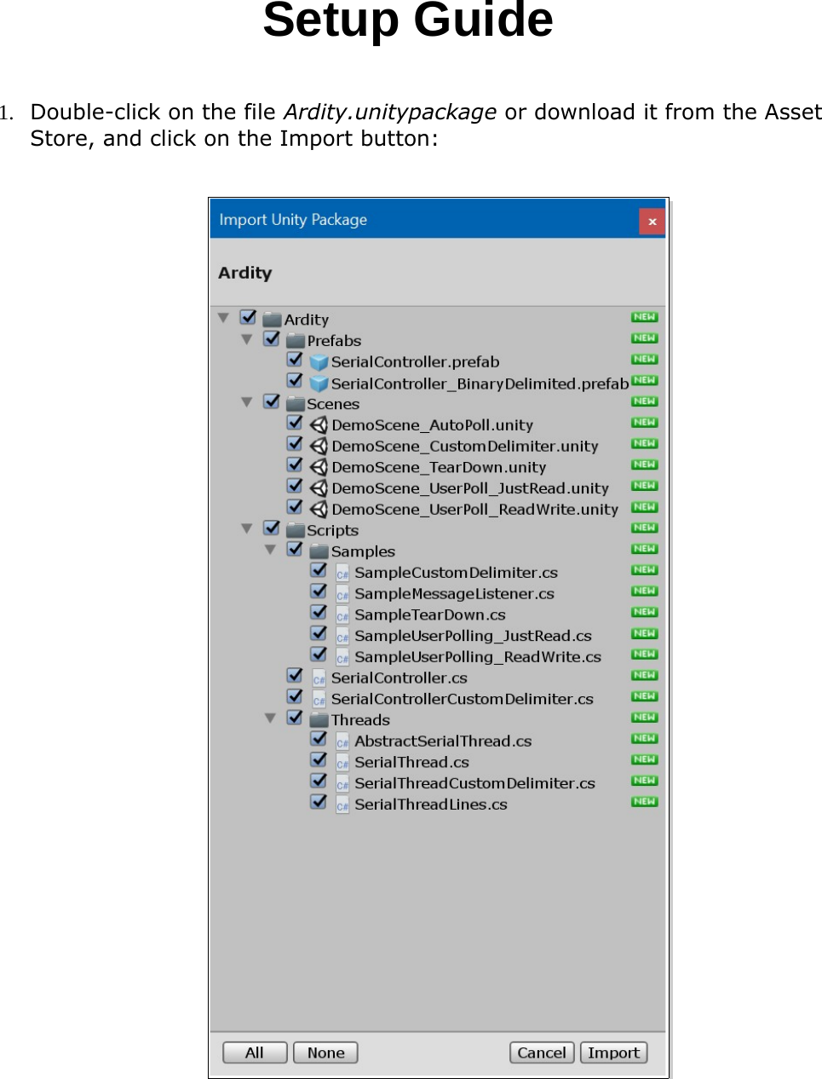Close the Import Unity Package dialog
The width and height of the screenshot is (822, 1079).
(x=652, y=222)
